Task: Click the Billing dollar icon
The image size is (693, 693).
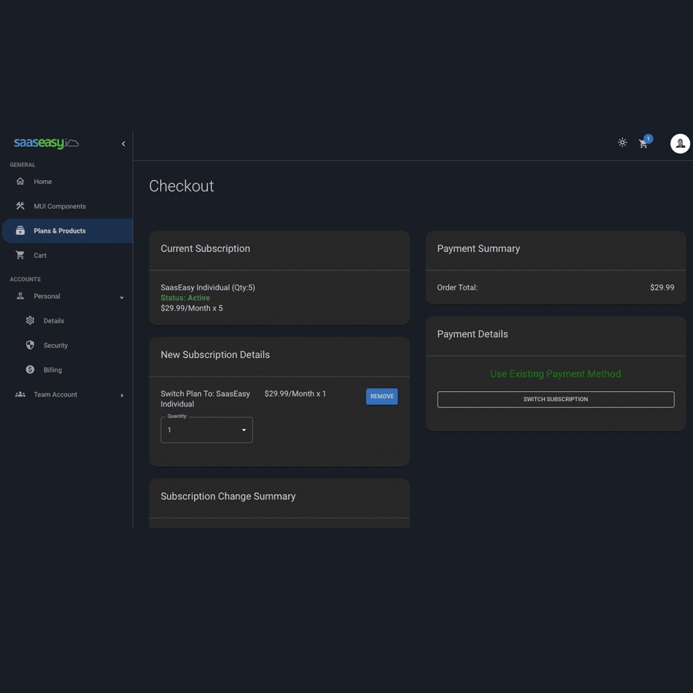Action: coord(30,370)
